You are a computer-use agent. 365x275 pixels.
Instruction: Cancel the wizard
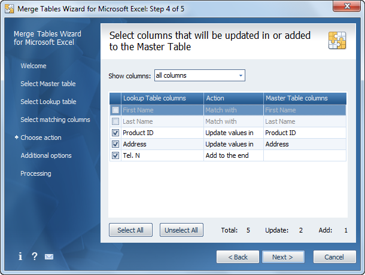pyautogui.click(x=334, y=257)
